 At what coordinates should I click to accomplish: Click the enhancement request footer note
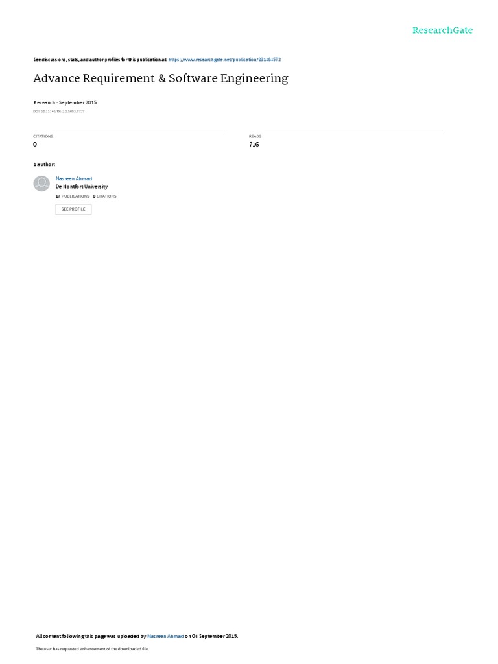(x=92, y=648)
